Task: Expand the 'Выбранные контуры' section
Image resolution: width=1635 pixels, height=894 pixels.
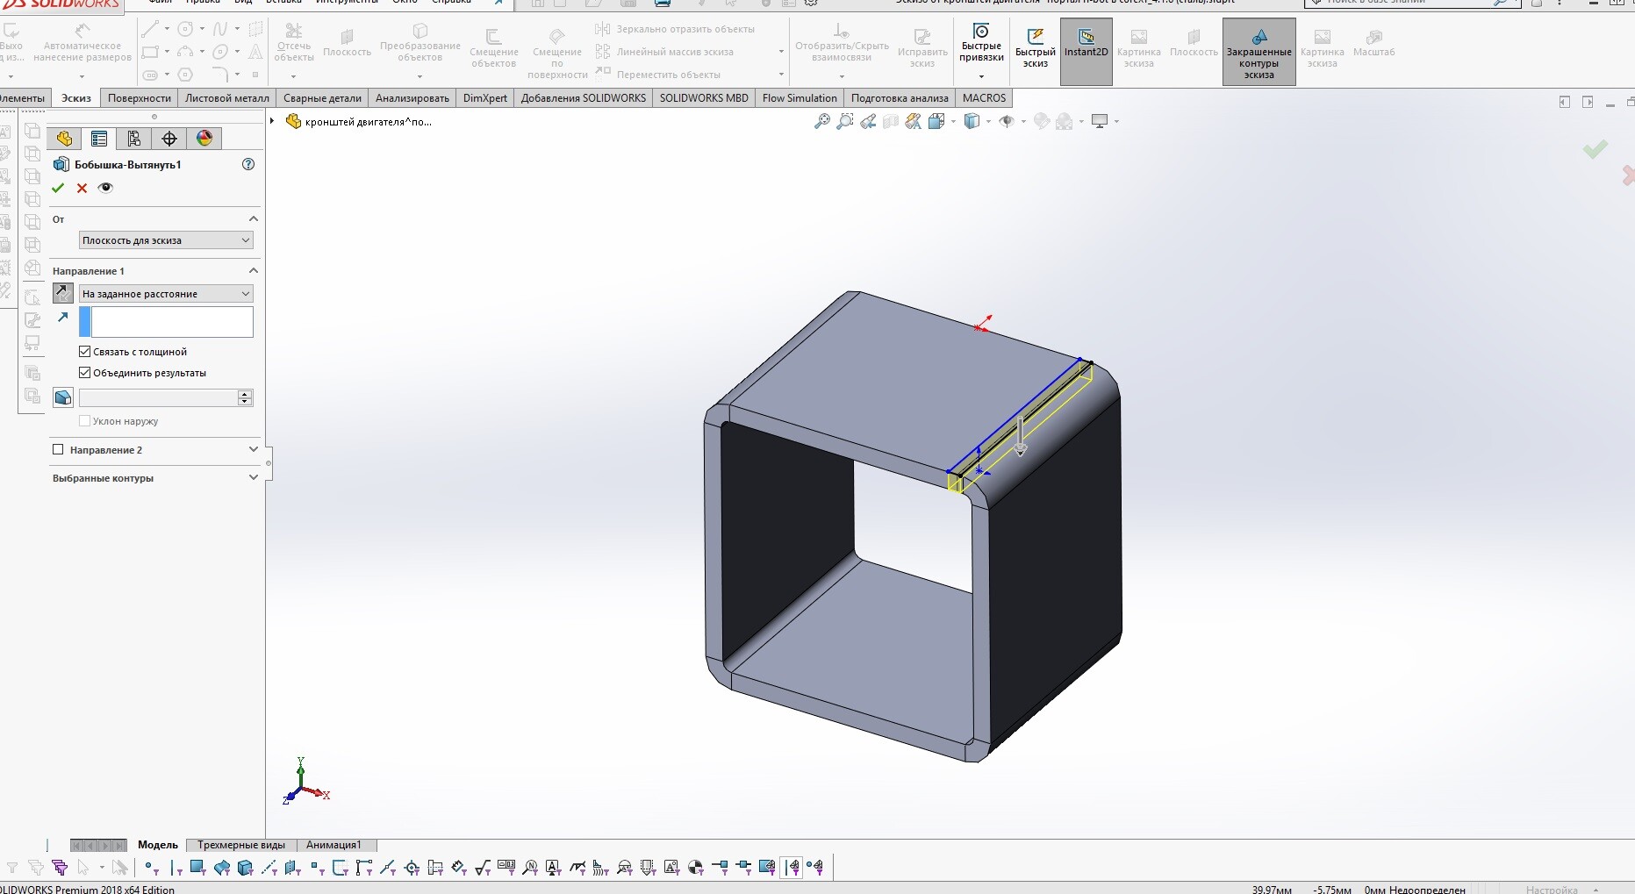Action: click(155, 478)
